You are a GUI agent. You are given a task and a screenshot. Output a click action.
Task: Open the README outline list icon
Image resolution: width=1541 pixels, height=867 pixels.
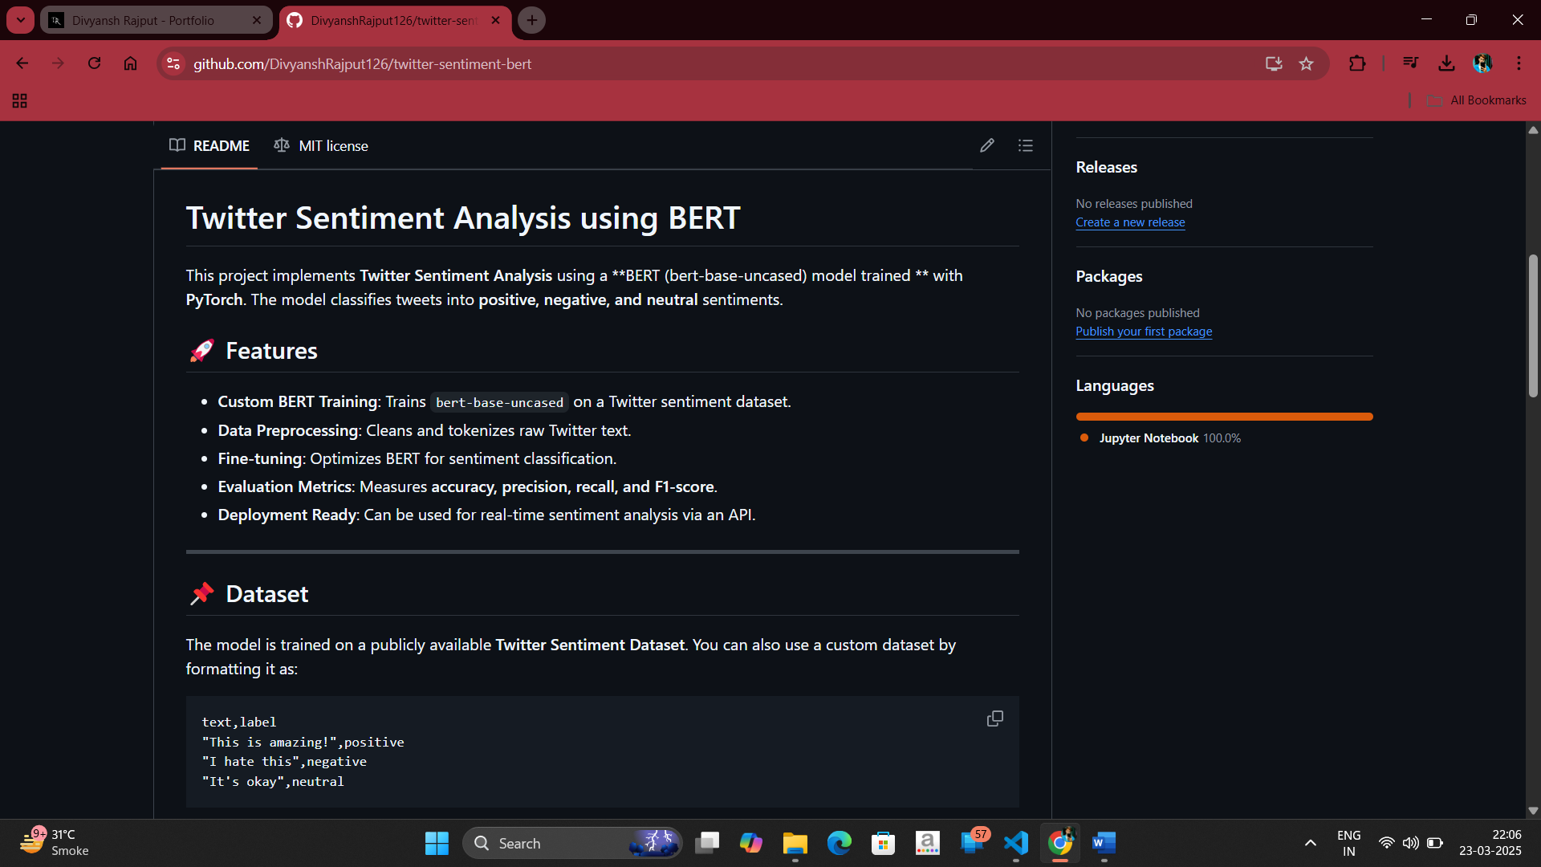pos(1026,145)
